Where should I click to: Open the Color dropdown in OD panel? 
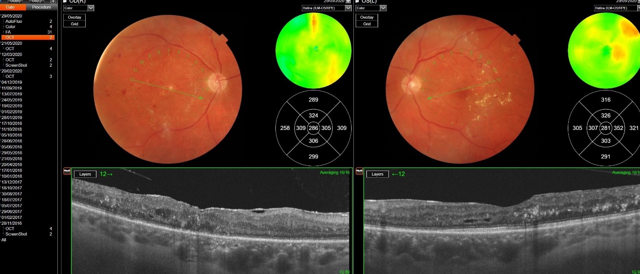[x=78, y=8]
